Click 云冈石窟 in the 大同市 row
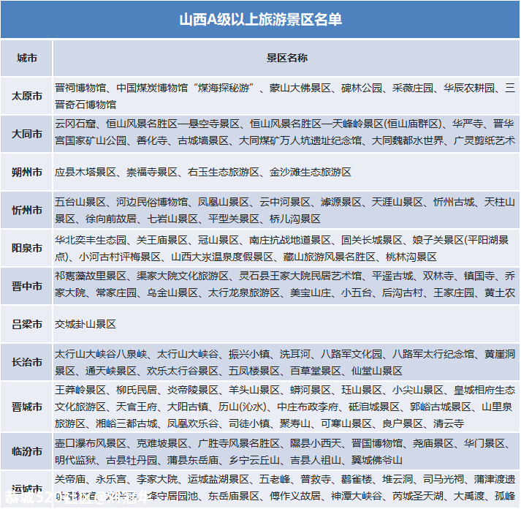Viewport: 521px width, 509px height. (75, 124)
